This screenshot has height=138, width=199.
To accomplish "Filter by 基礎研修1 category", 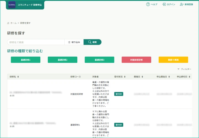I will click(x=25, y=60).
